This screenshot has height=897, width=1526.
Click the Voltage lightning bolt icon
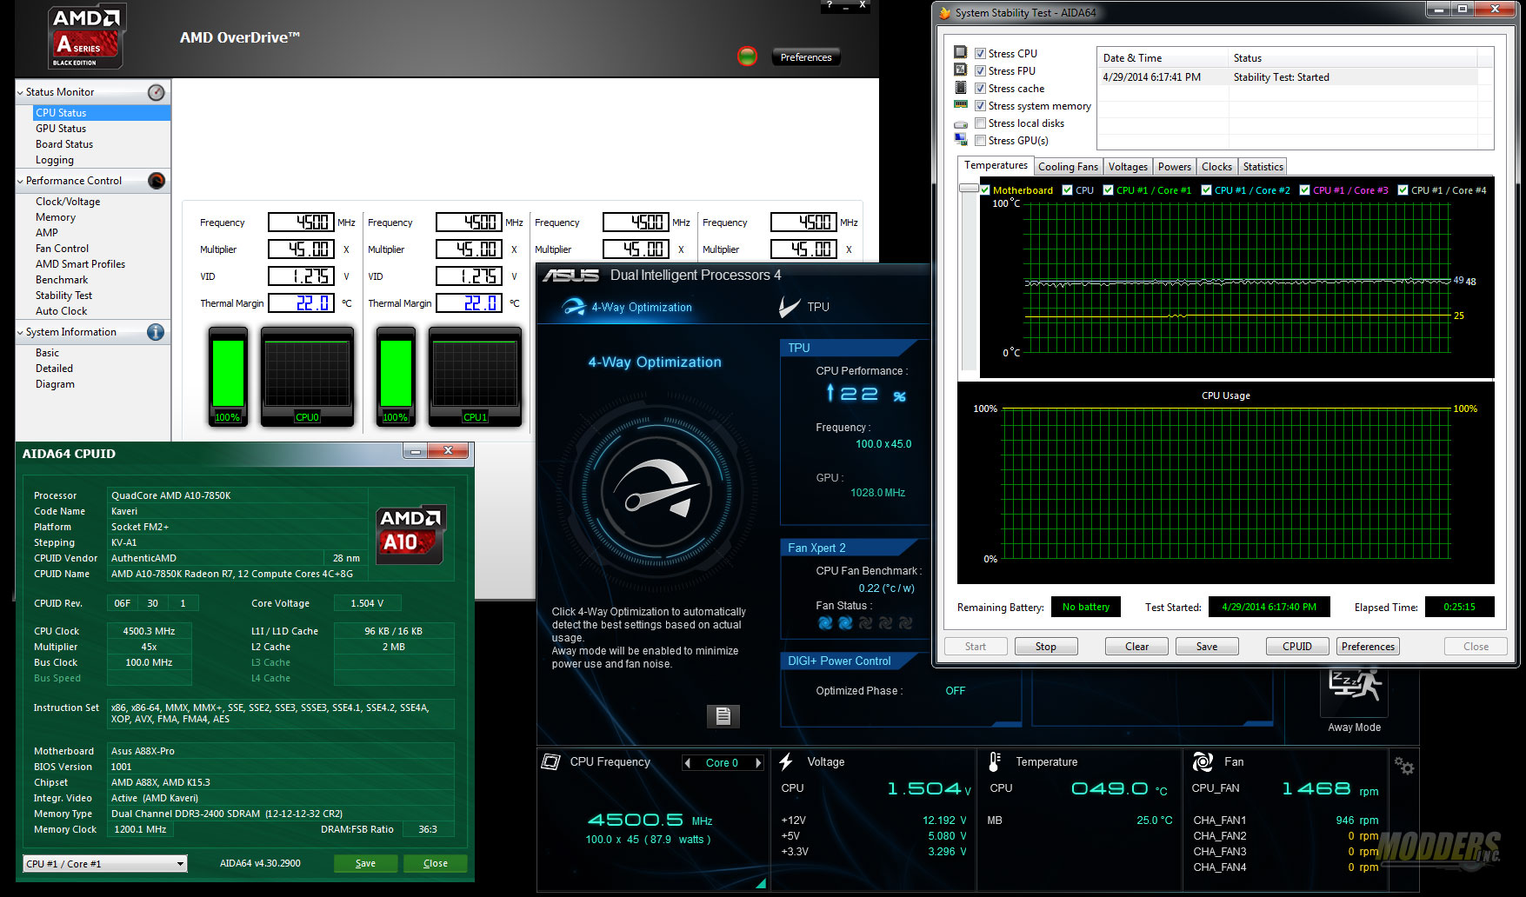787,762
